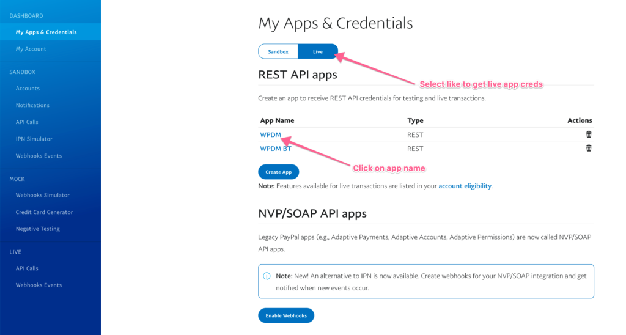Click the Type column header

[415, 120]
